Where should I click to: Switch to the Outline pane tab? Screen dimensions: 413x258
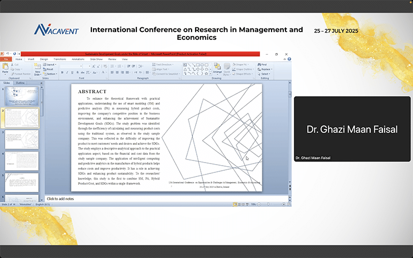click(x=20, y=83)
